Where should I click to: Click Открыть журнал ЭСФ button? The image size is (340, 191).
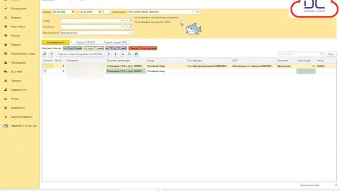pos(115,42)
